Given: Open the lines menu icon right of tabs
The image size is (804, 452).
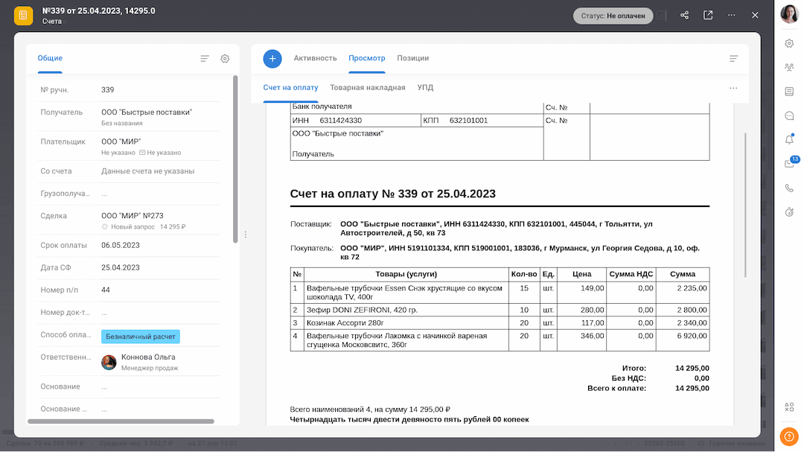Looking at the screenshot, I should point(734,59).
